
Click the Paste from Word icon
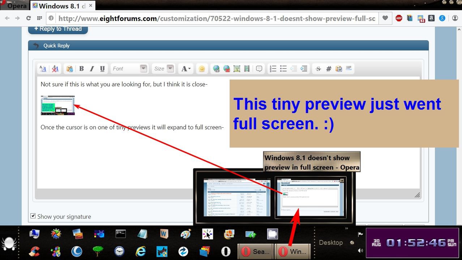coord(339,69)
